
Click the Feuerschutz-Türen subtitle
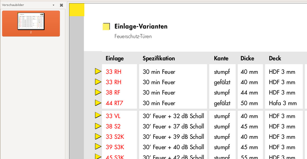click(133, 36)
